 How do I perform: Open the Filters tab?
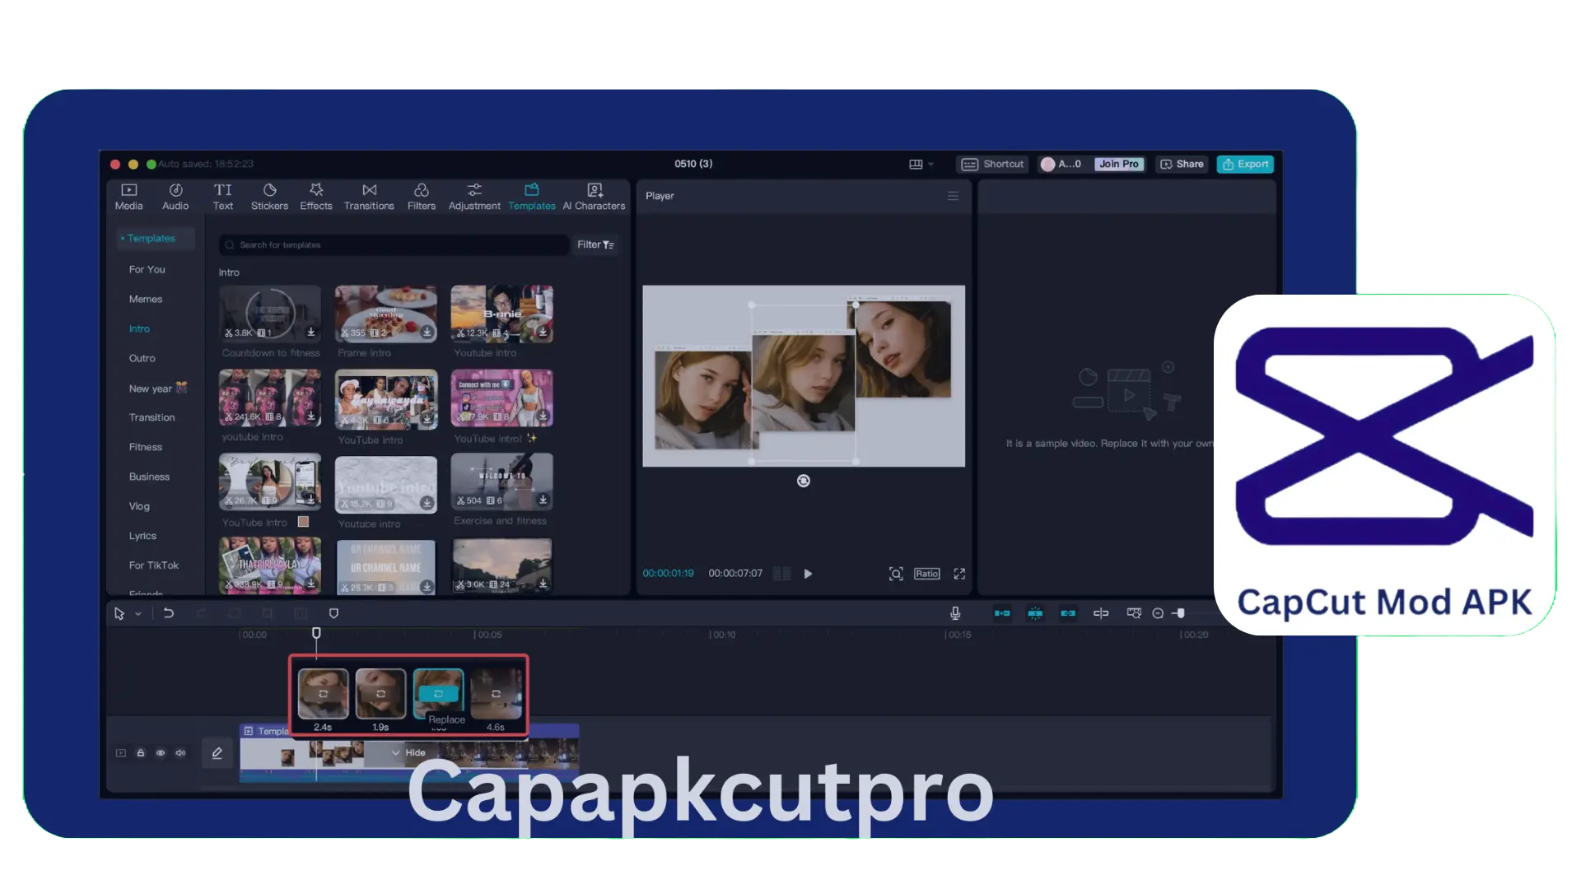pyautogui.click(x=422, y=197)
